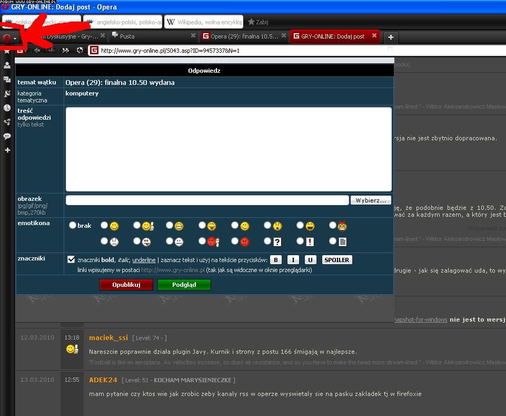Apply underline with the 'U' button
This screenshot has width=506, height=416.
point(310,260)
